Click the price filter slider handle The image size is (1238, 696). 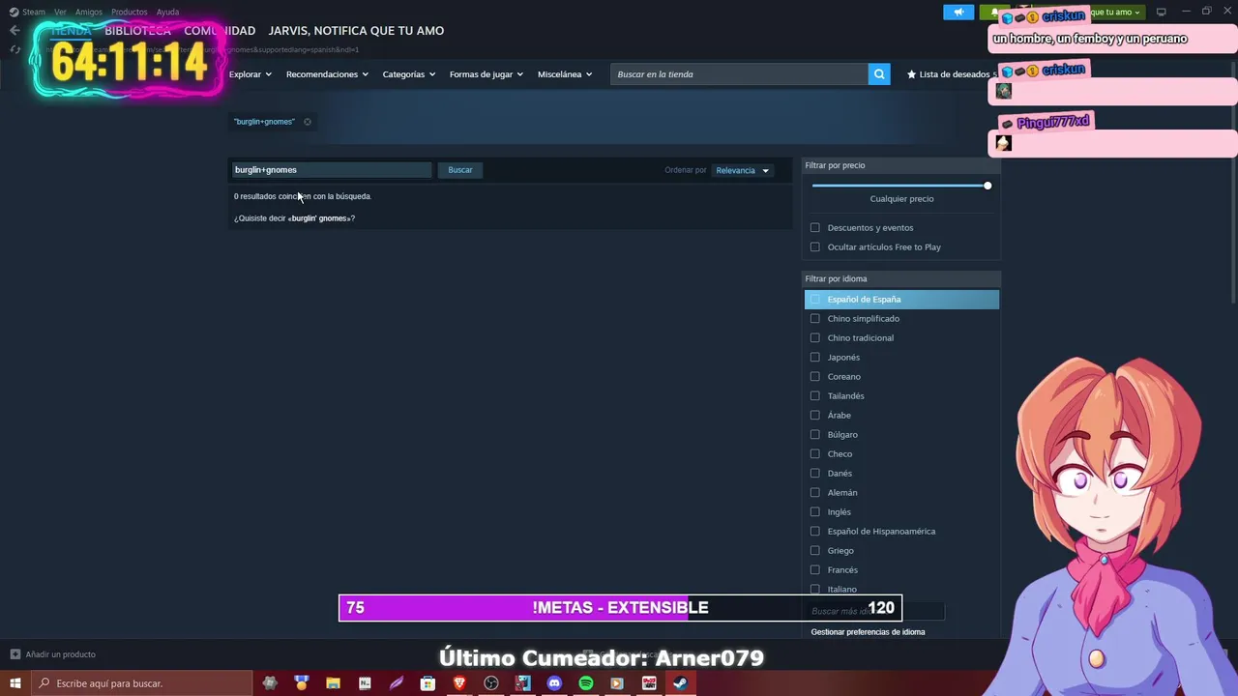[x=987, y=186]
